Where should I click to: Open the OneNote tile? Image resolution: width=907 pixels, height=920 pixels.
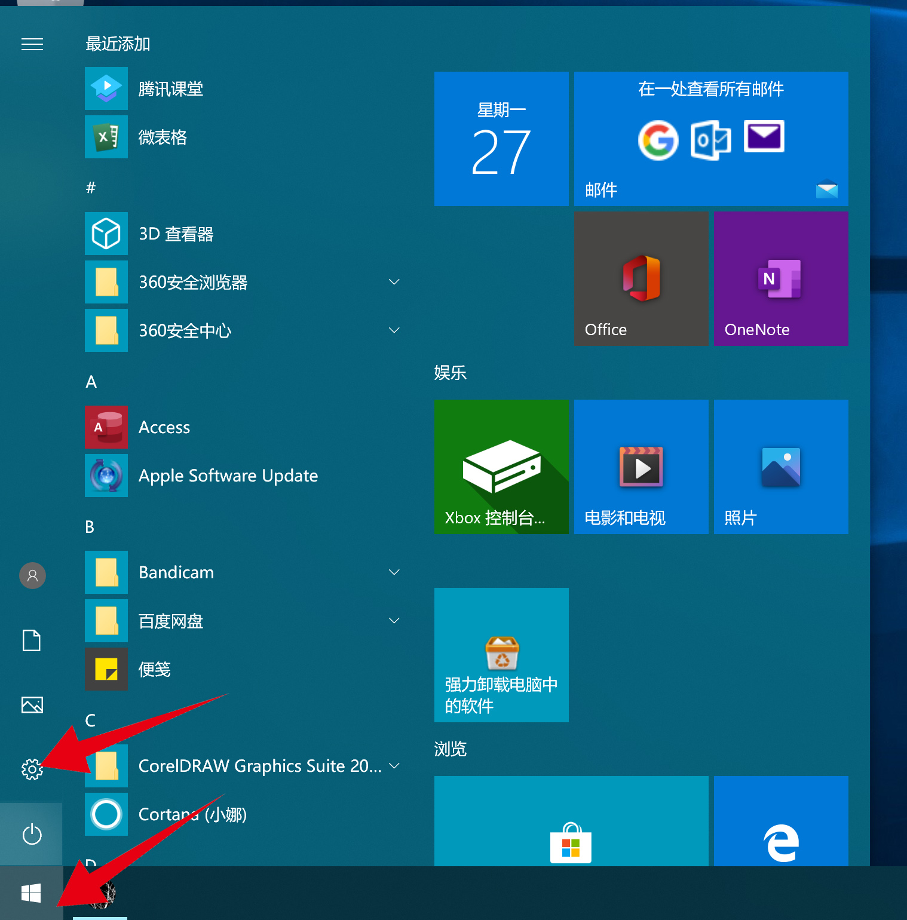pos(781,278)
